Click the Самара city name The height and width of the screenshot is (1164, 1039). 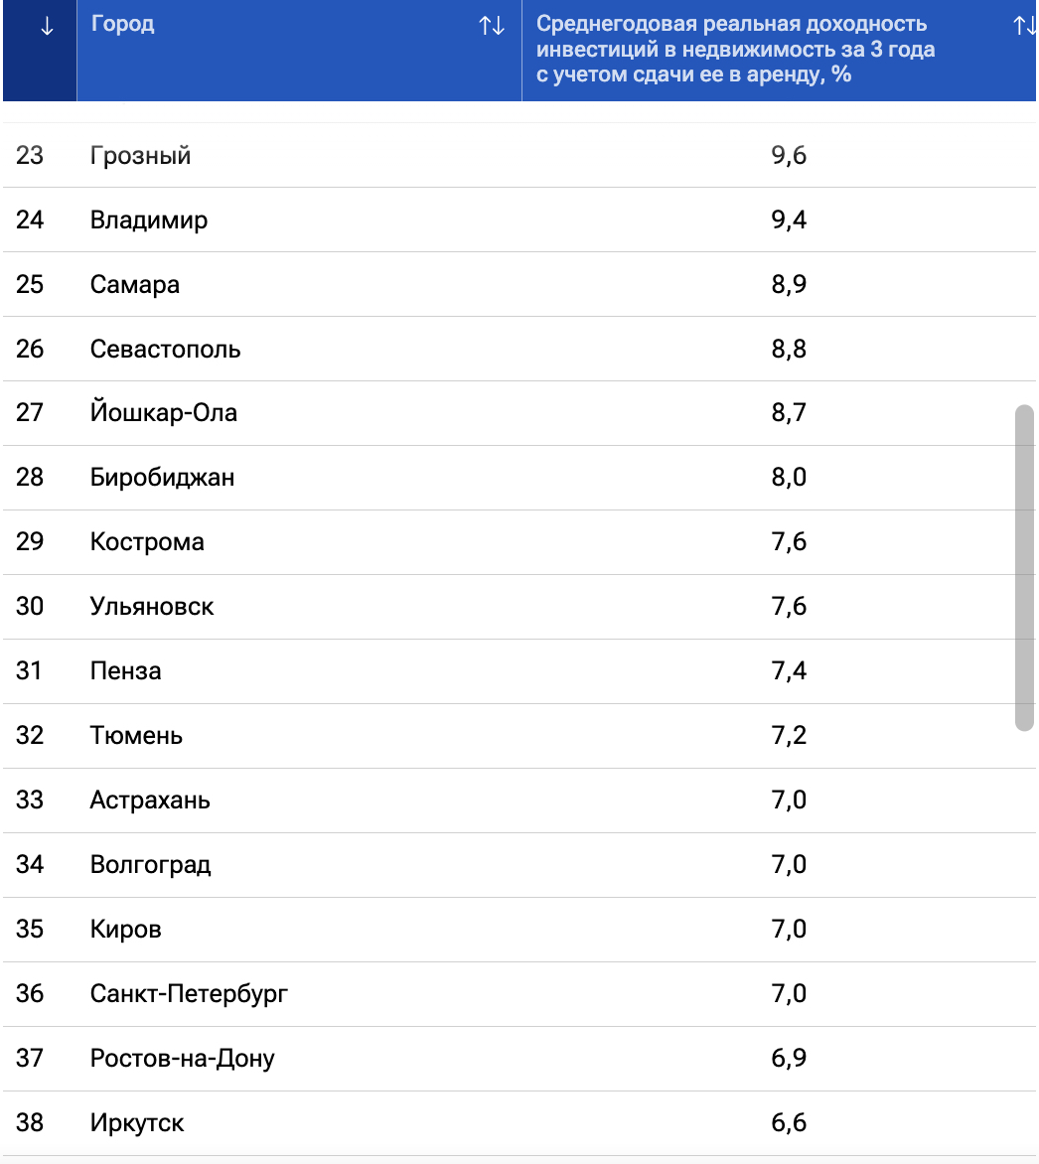135,285
